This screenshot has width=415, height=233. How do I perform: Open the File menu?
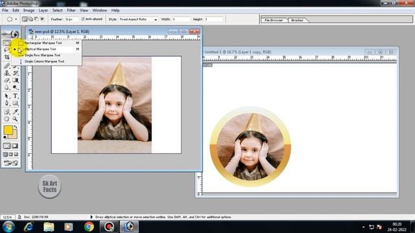(x=5, y=10)
